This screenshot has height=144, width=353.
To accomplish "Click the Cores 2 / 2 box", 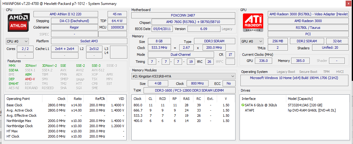I will coord(25,49).
